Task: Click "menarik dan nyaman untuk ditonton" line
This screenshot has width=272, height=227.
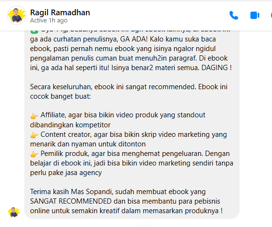Action: tap(88, 144)
